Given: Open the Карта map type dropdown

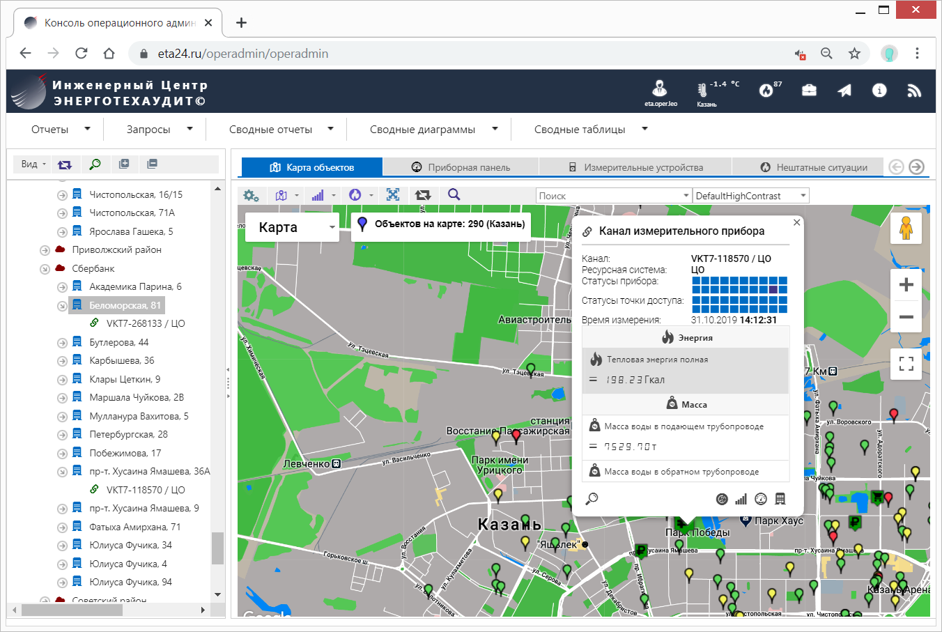Looking at the screenshot, I should coord(292,227).
